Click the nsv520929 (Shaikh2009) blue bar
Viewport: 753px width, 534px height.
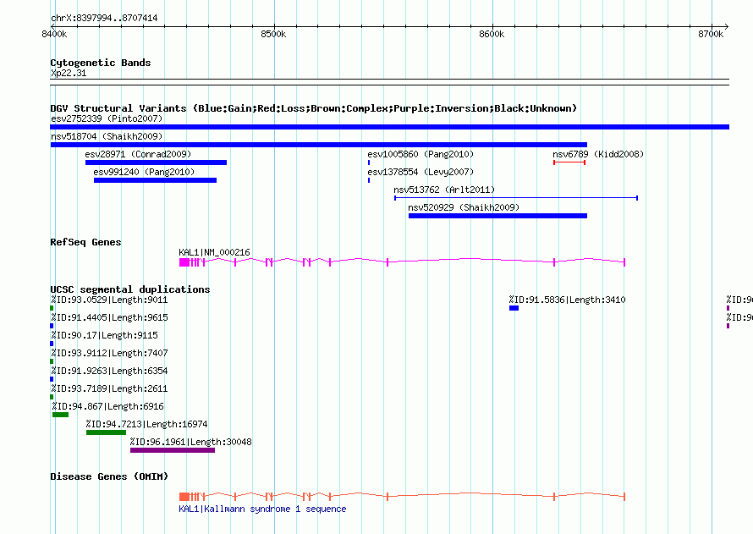coord(497,216)
